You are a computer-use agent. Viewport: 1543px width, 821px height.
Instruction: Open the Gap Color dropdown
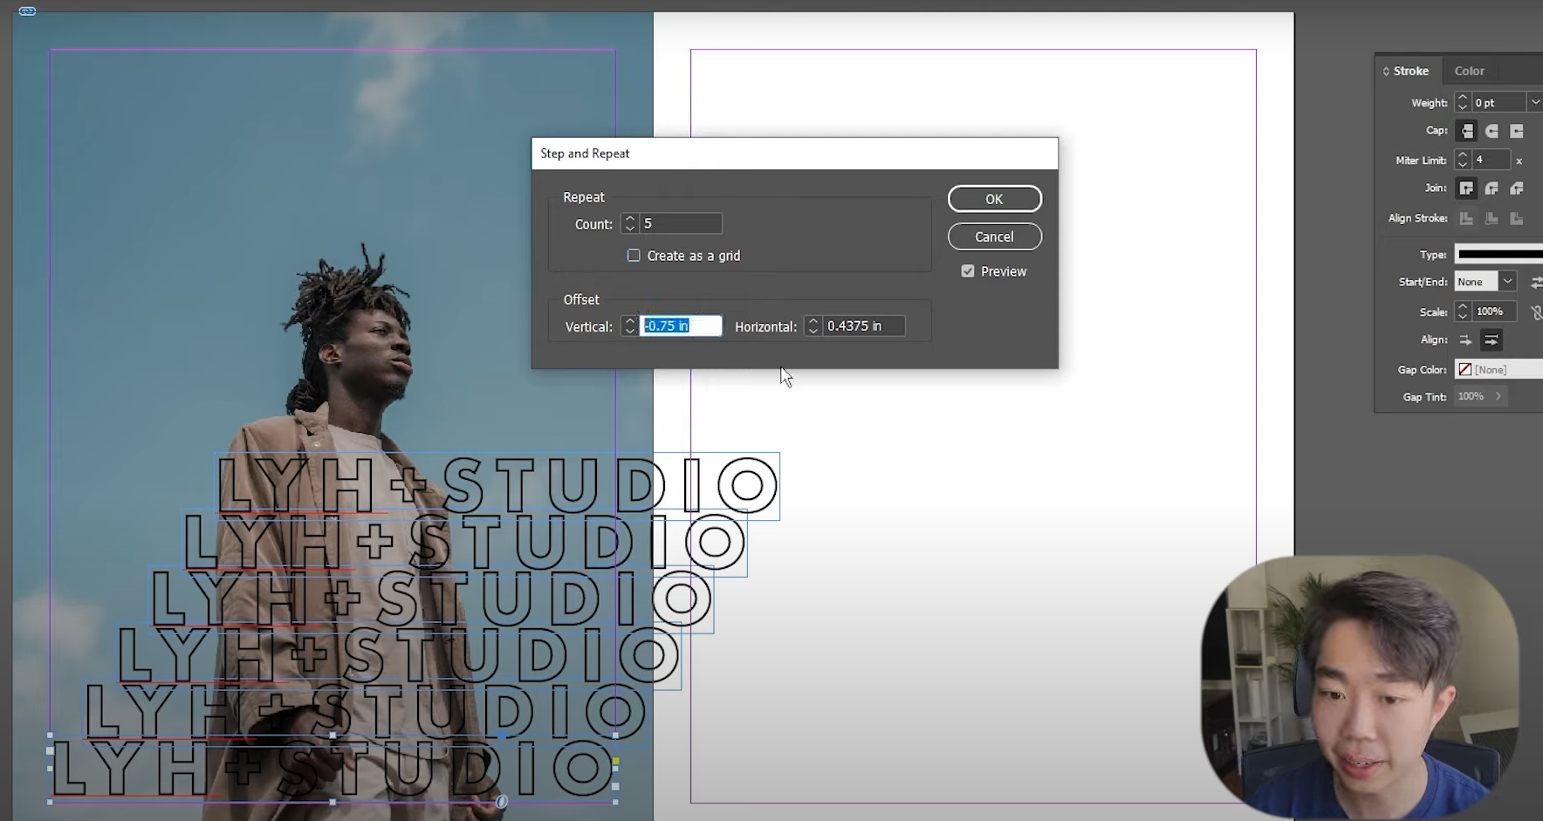coord(1498,370)
